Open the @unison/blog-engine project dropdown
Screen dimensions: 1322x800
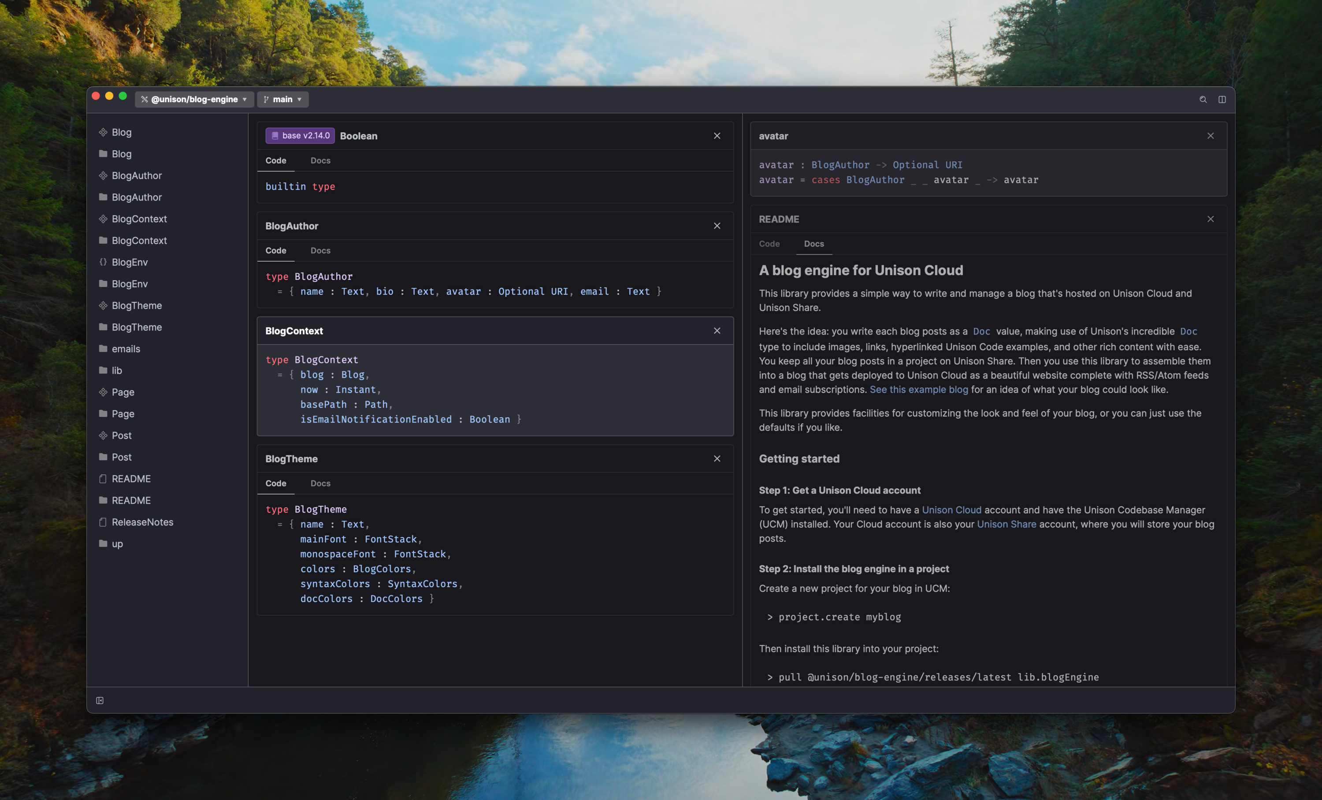(x=194, y=99)
